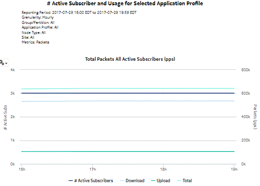The image size is (260, 186).
Task: Click the chart title 'Total Packets All Active Subscribers (pps)'
Action: 130,59
